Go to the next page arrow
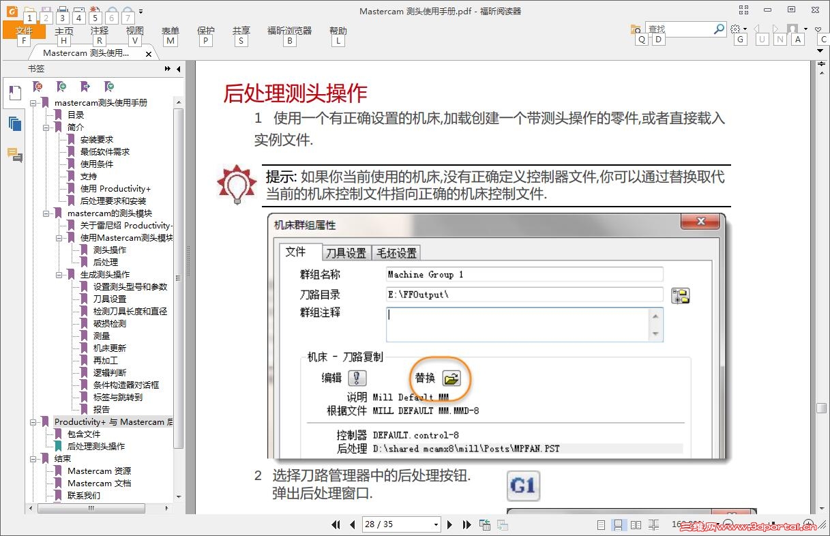This screenshot has width=830, height=536. click(449, 524)
